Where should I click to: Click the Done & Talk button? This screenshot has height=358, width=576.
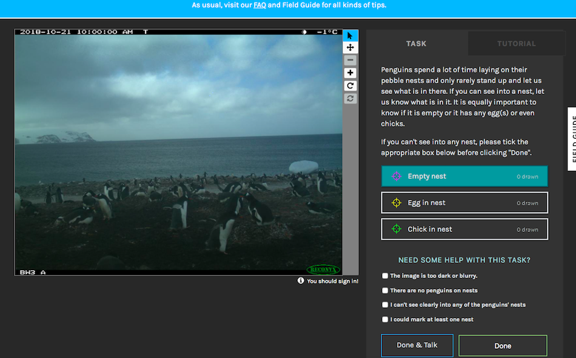click(x=417, y=345)
